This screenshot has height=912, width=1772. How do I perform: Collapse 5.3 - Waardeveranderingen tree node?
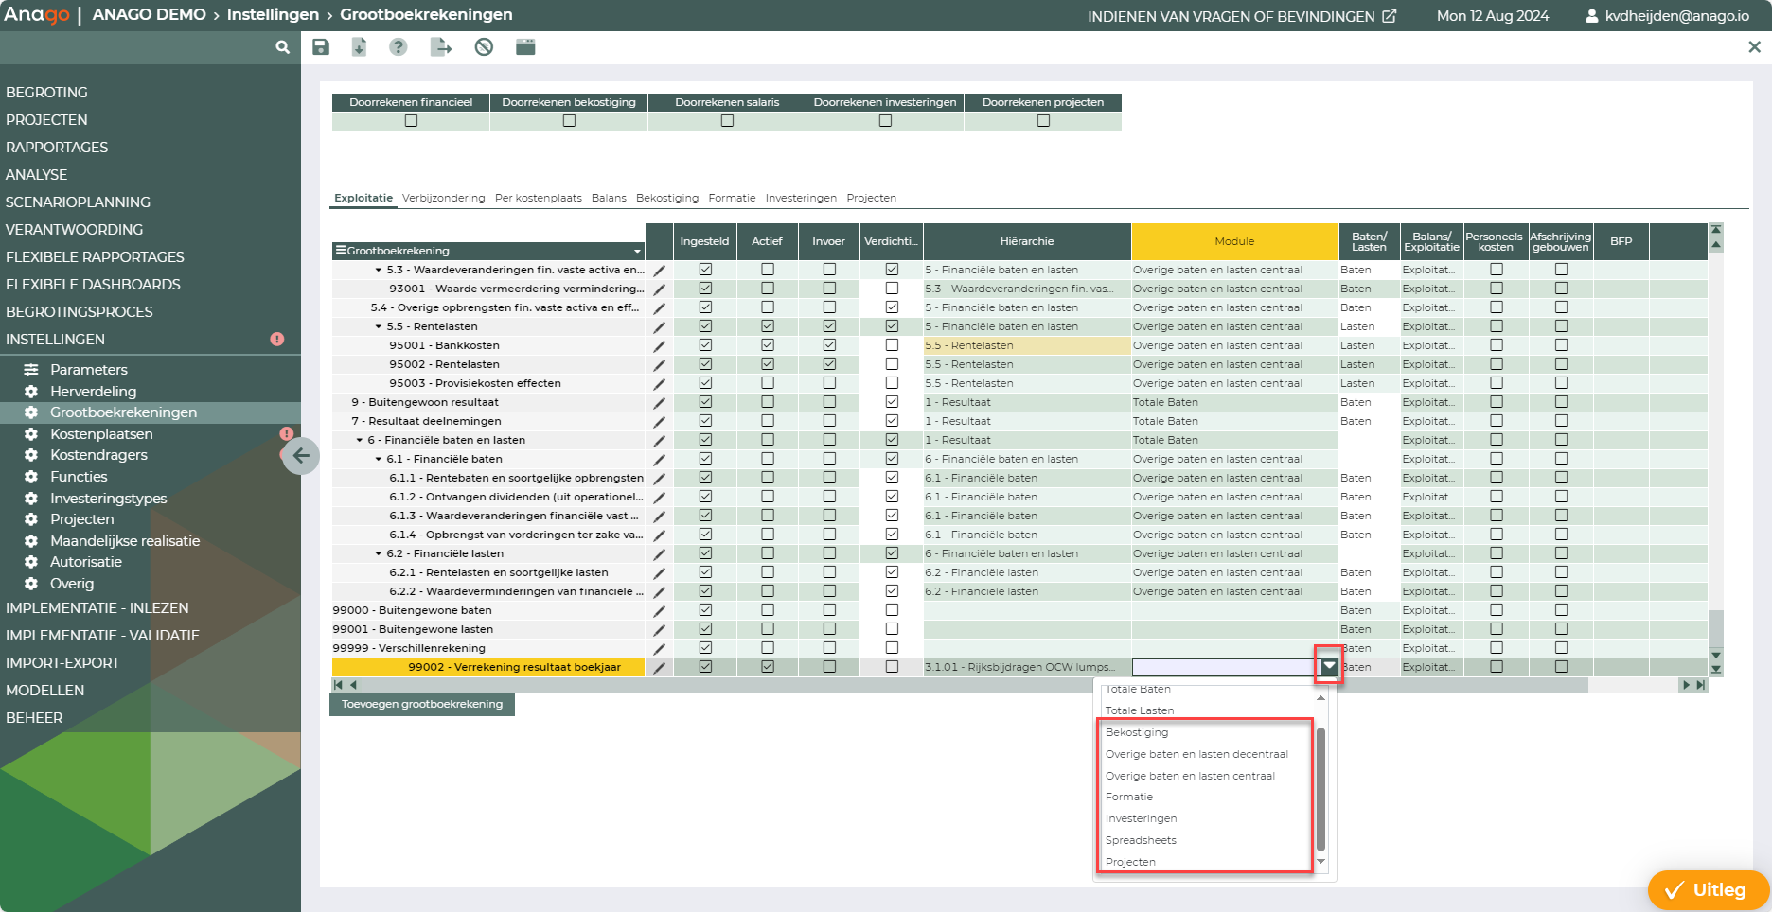[379, 270]
